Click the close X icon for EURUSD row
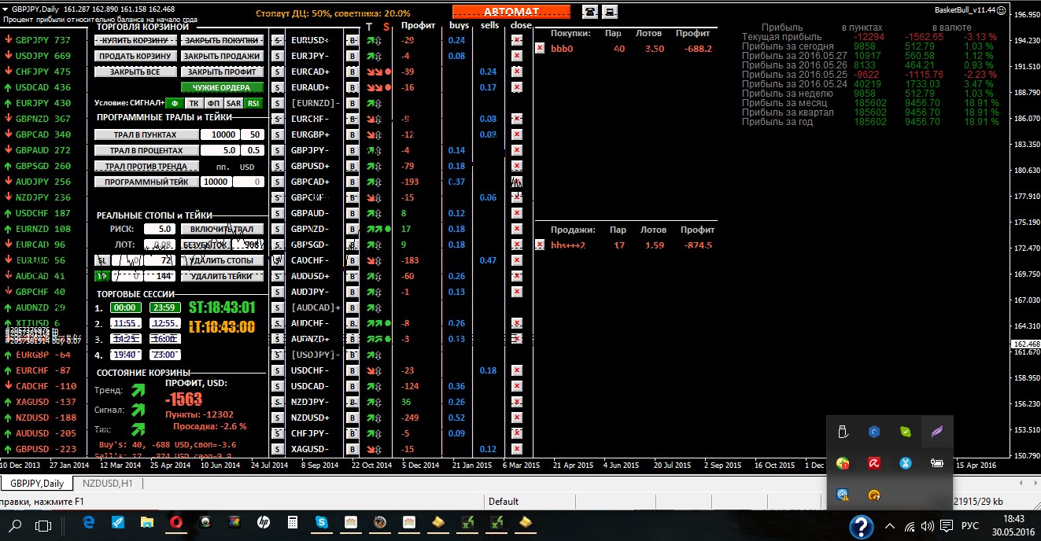1041x541 pixels. pos(516,40)
